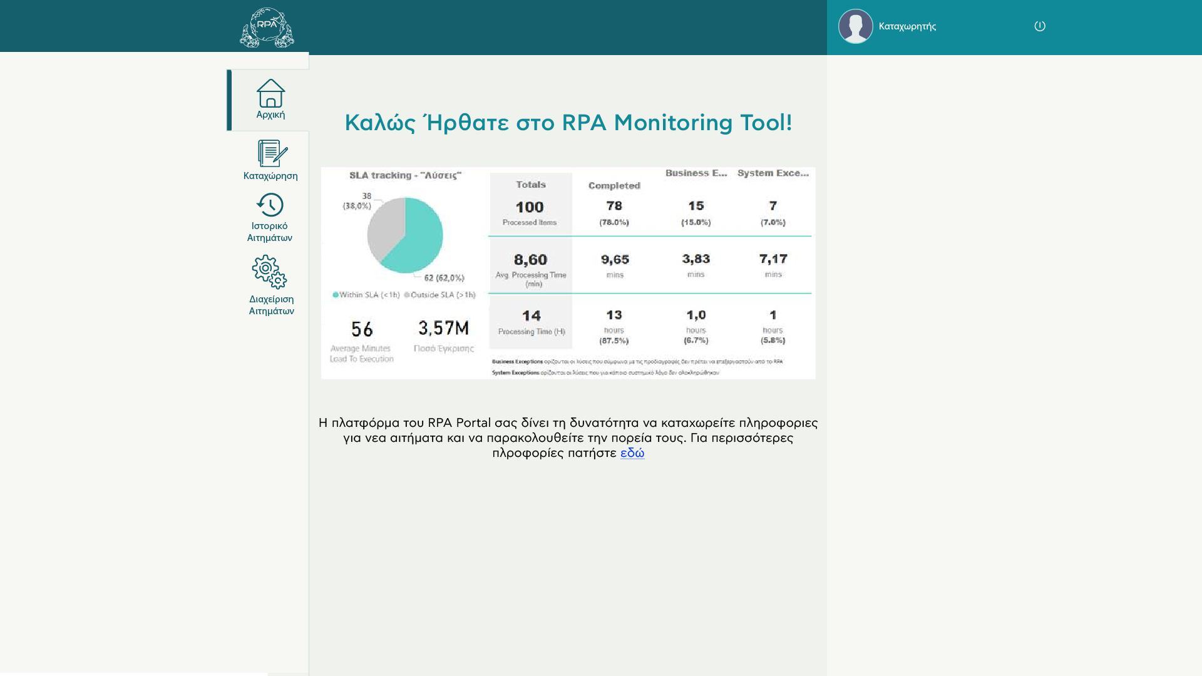This screenshot has height=676, width=1202.
Task: Click the welcome heading text
Action: 568,123
